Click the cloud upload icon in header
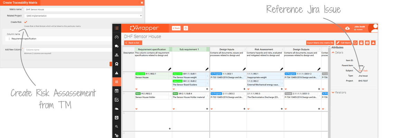The width and height of the screenshot is (394, 138). (348, 28)
